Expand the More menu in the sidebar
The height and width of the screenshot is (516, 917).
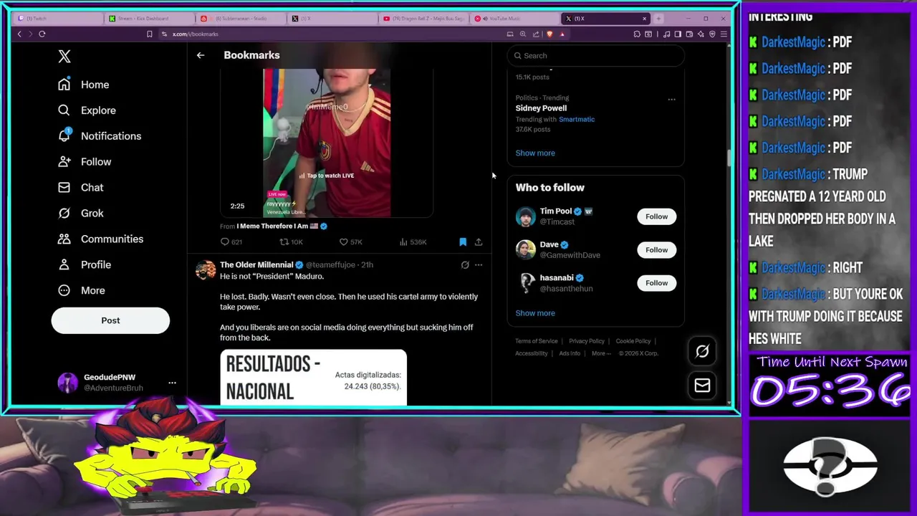pos(82,291)
